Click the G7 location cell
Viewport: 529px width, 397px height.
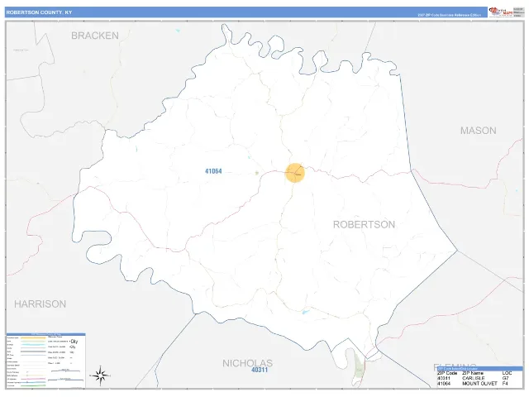tap(505, 379)
